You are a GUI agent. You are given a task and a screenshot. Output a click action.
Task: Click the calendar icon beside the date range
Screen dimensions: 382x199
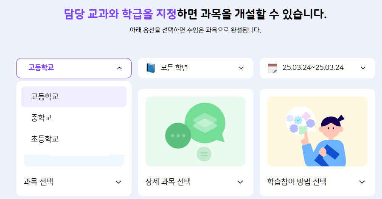point(272,68)
